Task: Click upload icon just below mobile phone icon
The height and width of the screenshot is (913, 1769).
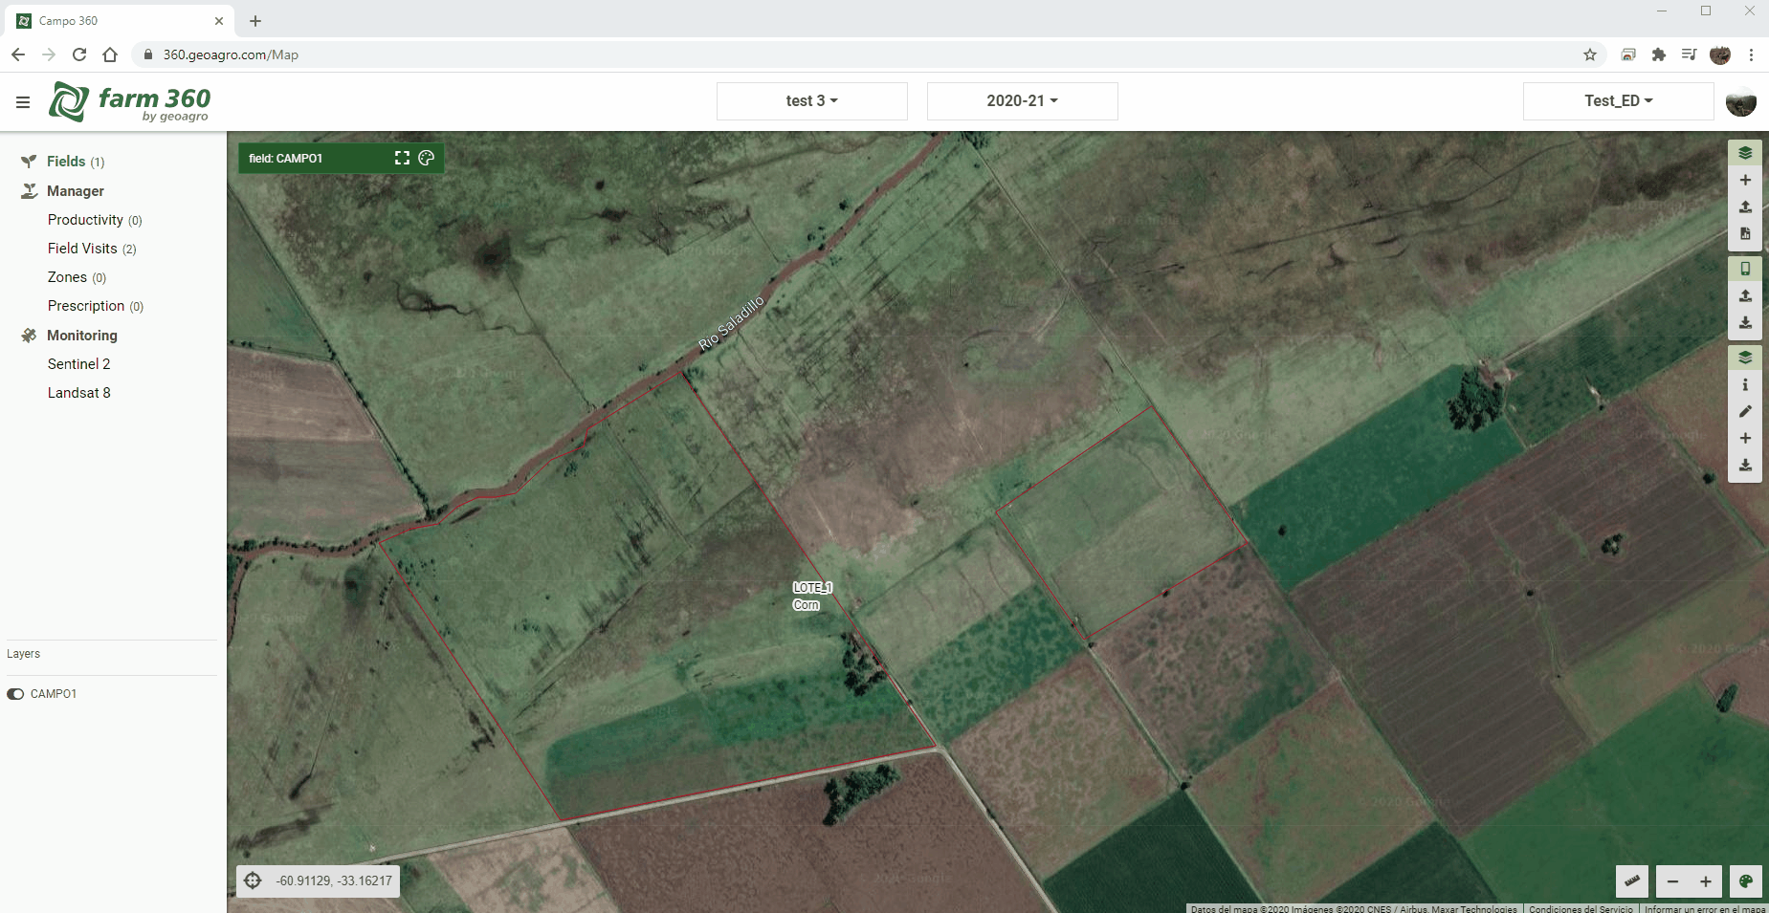Action: click(x=1745, y=295)
